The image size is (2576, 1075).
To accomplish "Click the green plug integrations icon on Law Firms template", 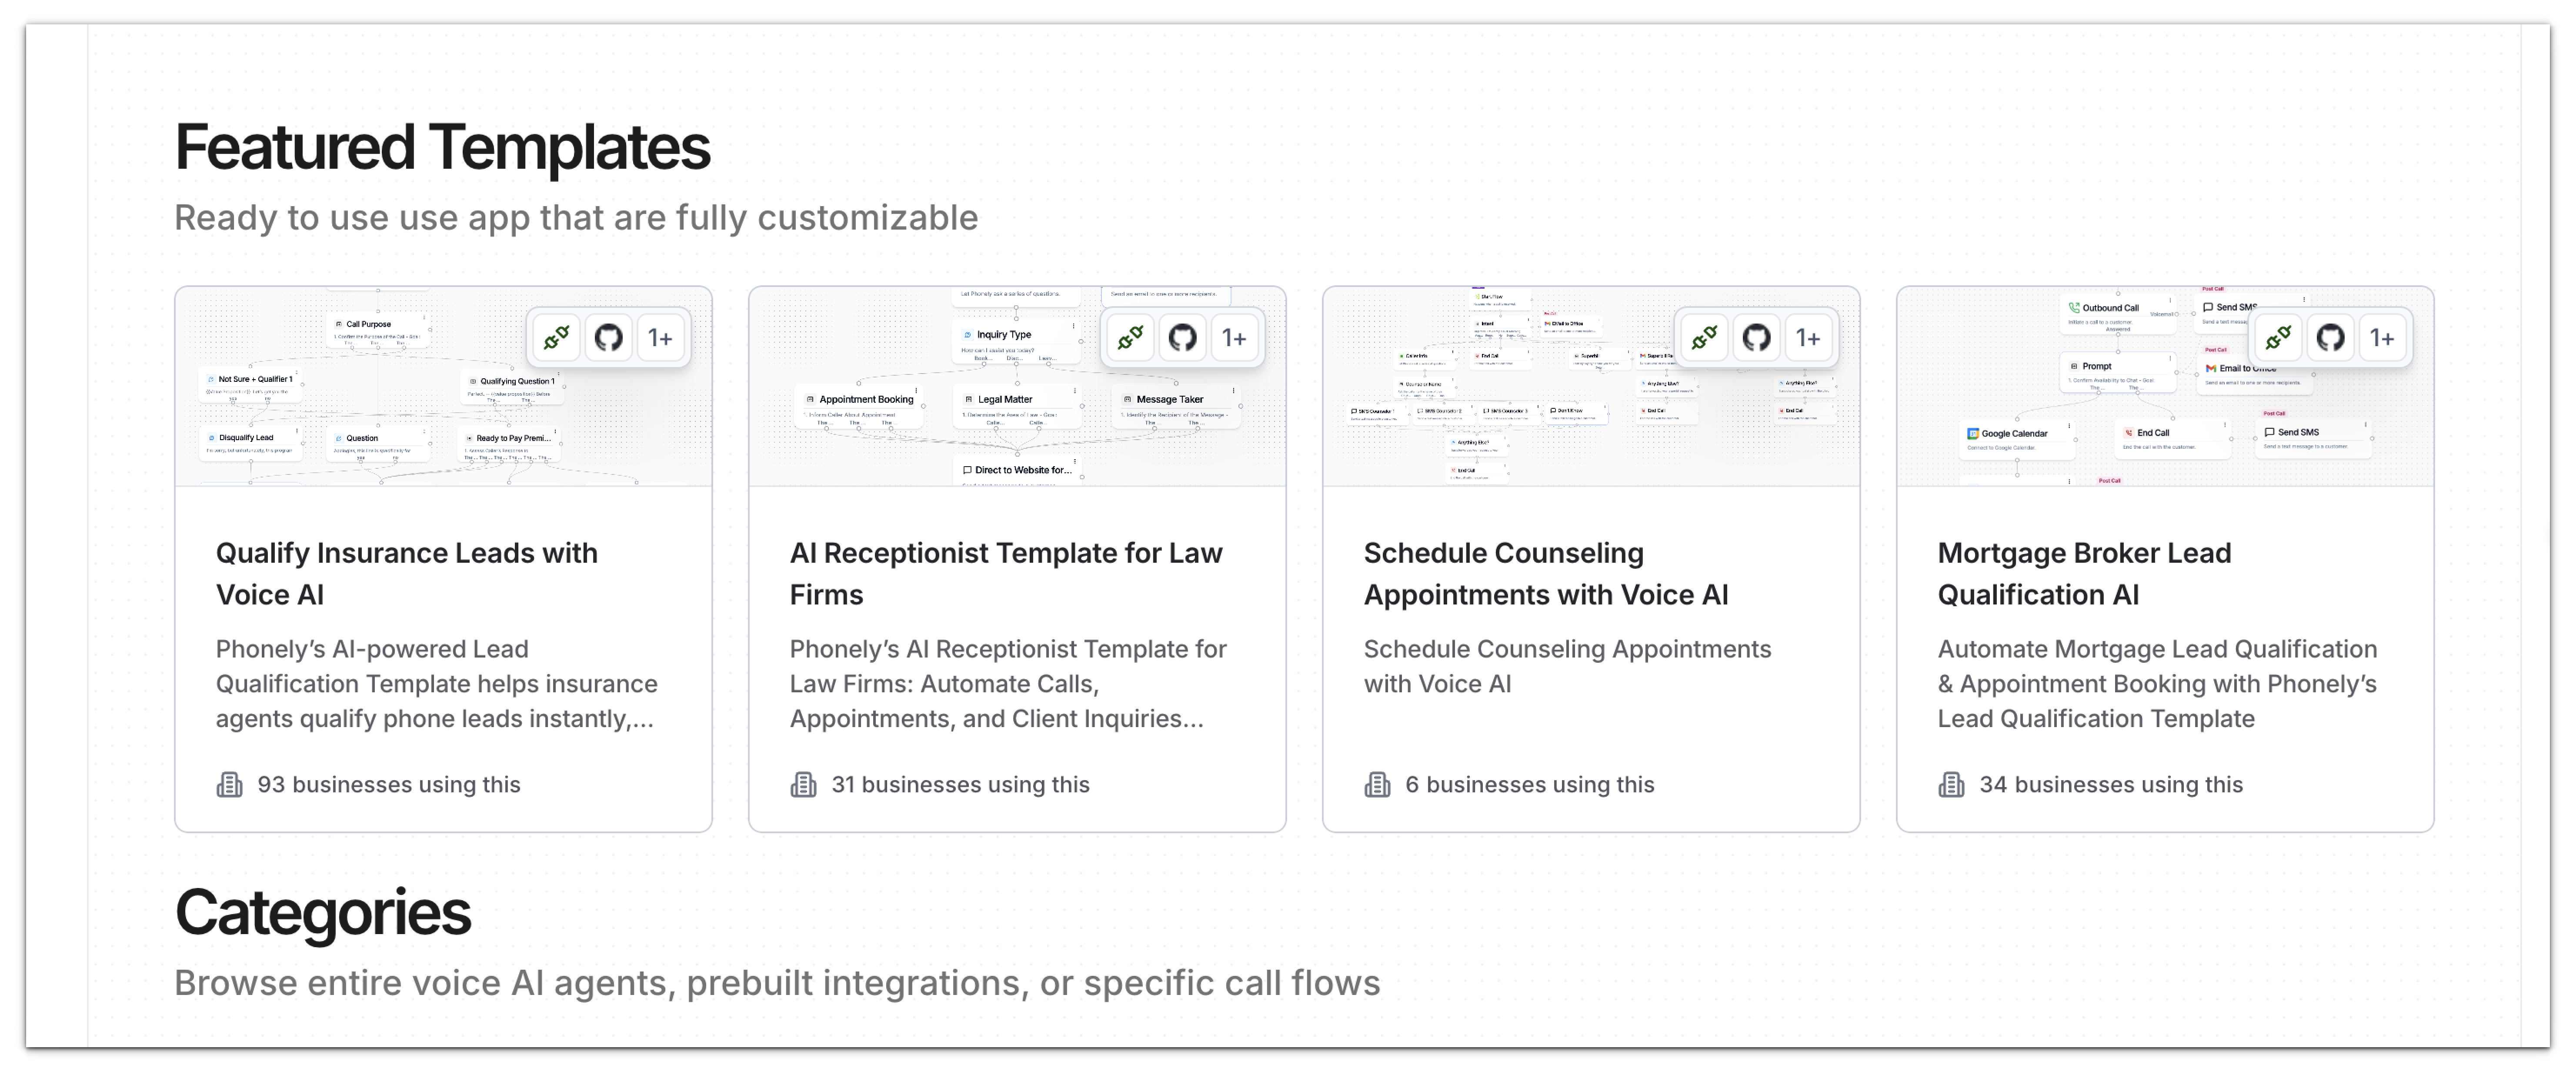I will [1131, 338].
